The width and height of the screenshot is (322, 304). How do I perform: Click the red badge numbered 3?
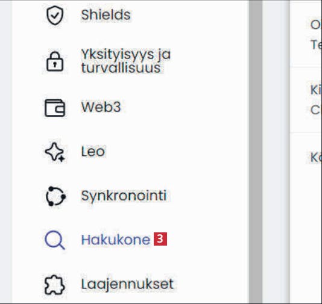160,239
